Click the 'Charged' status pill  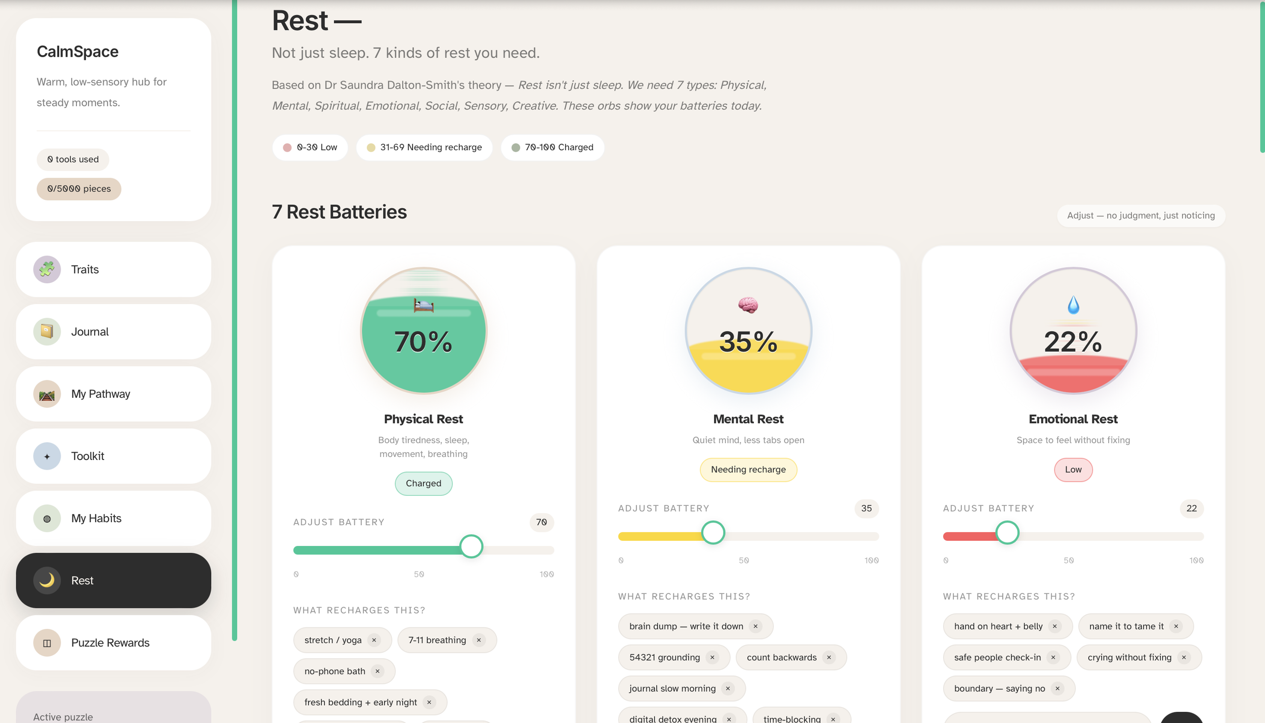click(x=424, y=483)
